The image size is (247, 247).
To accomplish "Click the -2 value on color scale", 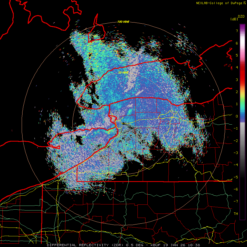I will [236, 141].
